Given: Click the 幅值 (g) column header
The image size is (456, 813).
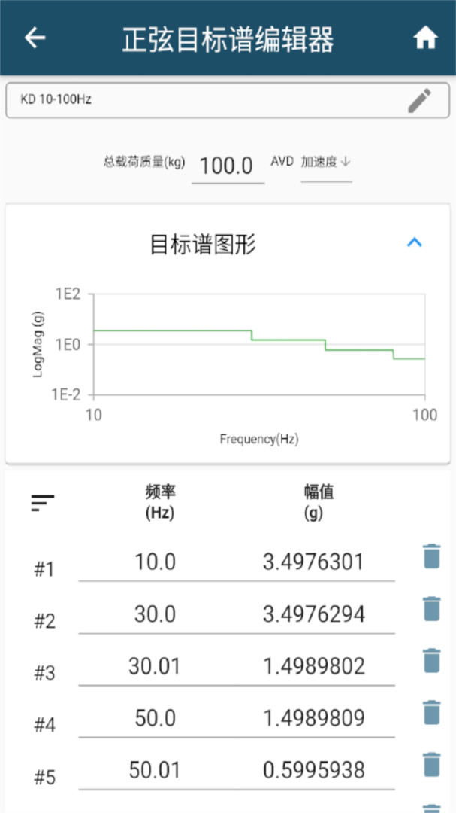Looking at the screenshot, I should (x=319, y=502).
